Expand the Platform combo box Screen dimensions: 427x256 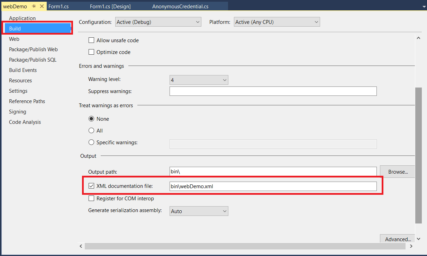pyautogui.click(x=277, y=22)
